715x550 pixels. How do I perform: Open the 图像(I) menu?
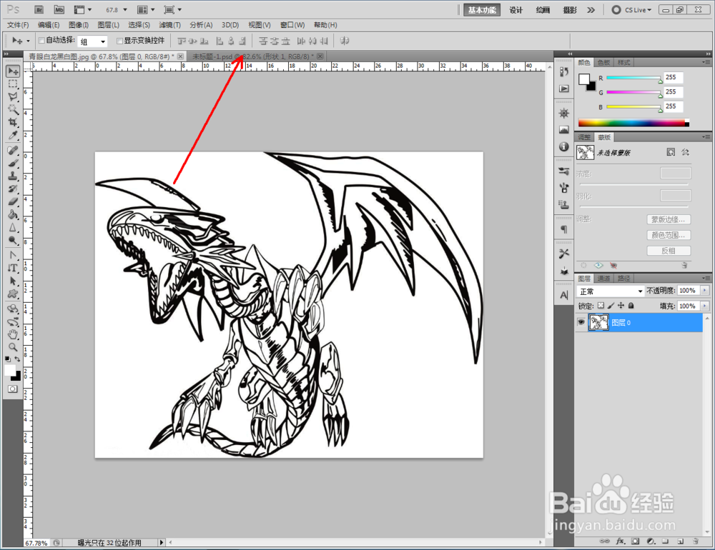79,25
